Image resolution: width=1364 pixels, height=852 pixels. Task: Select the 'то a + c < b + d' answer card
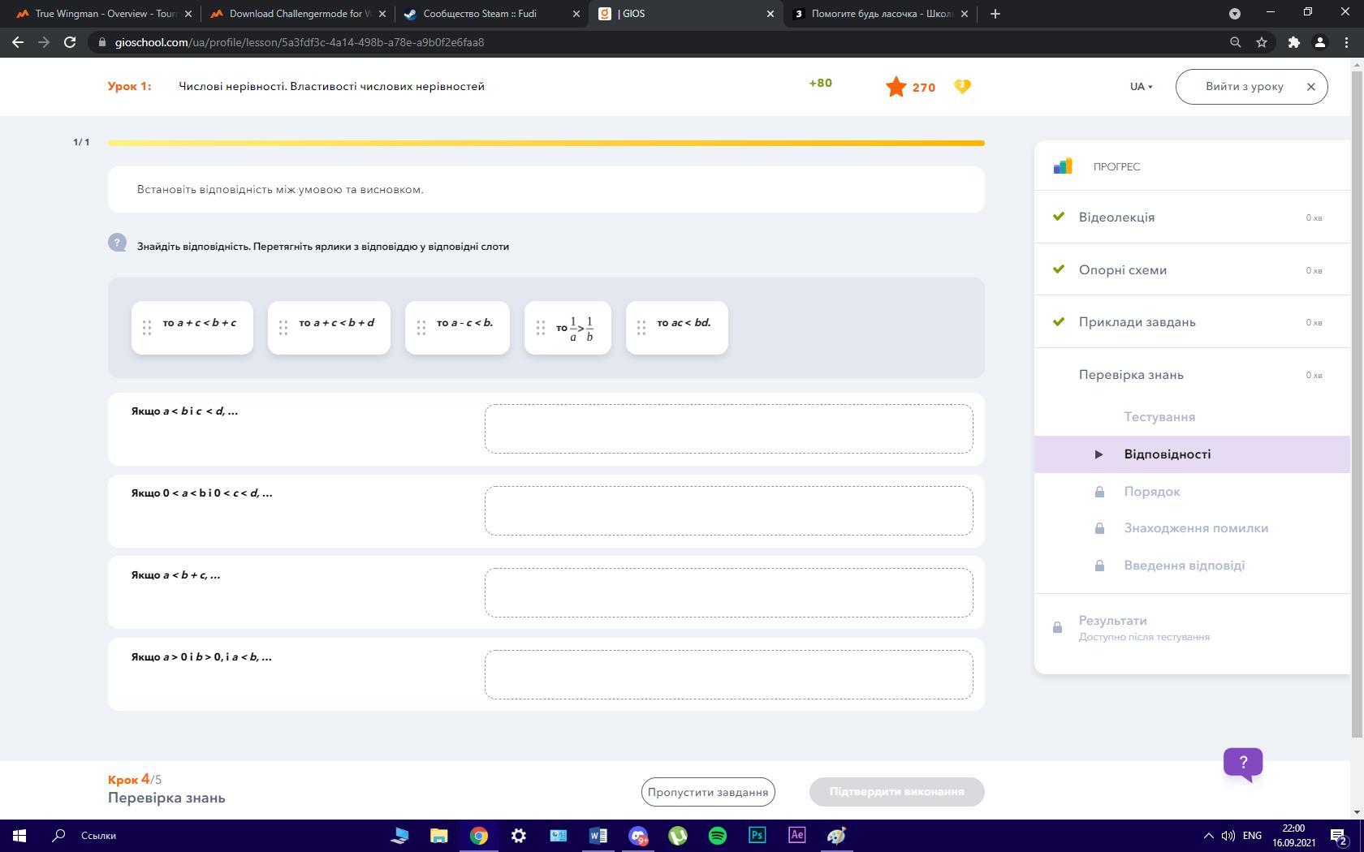pos(329,328)
